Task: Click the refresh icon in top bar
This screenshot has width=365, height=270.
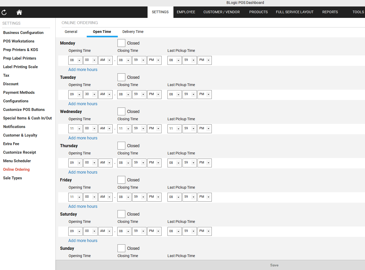Action: point(4,12)
